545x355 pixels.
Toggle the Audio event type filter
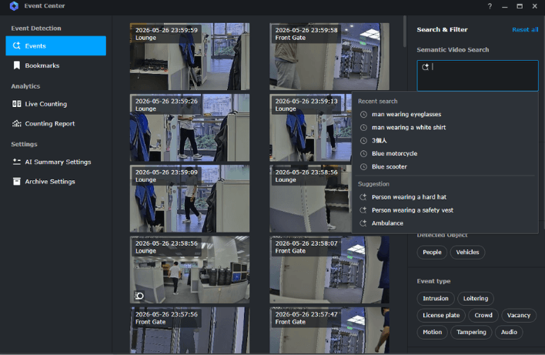pos(509,332)
